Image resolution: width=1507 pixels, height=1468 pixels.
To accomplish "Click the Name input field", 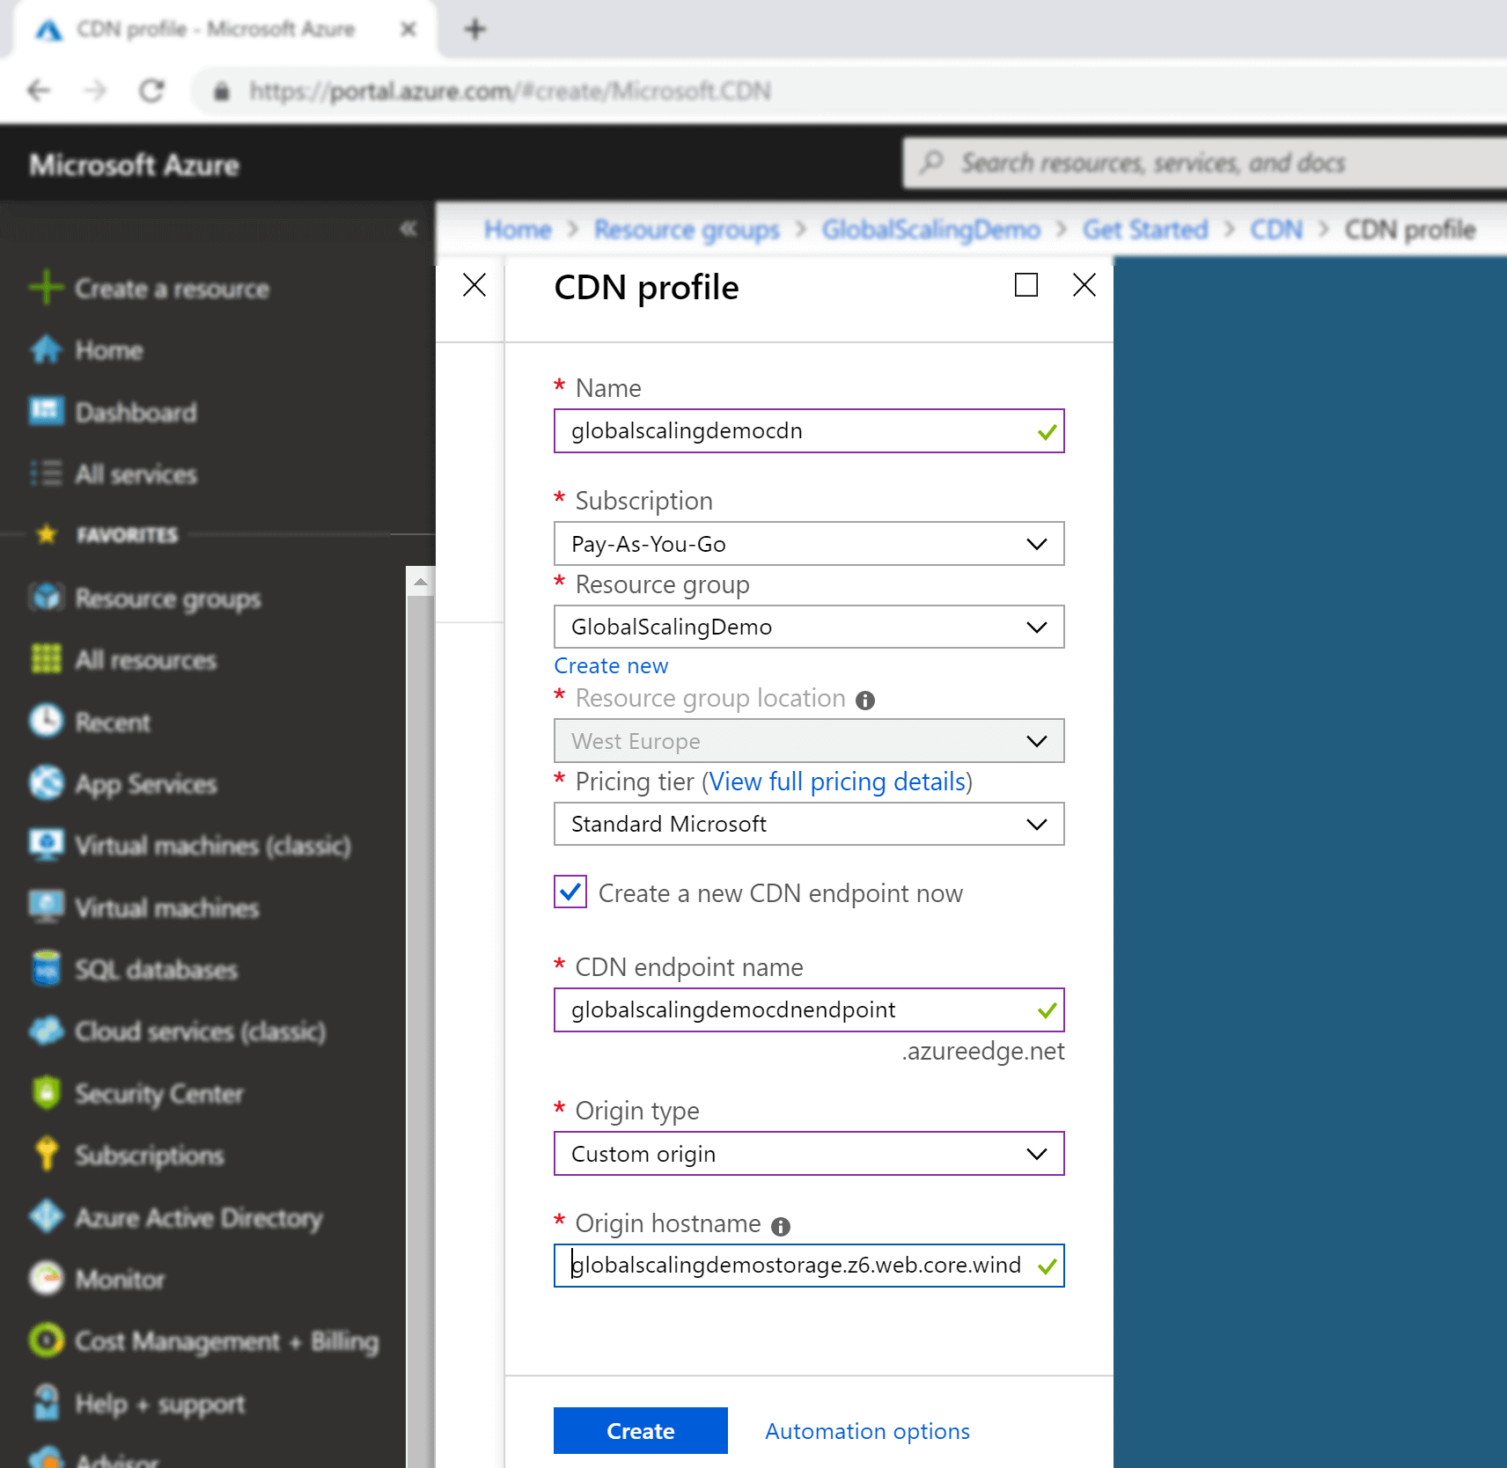I will (809, 431).
